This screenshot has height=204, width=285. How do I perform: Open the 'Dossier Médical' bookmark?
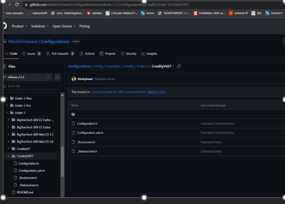(x=121, y=13)
